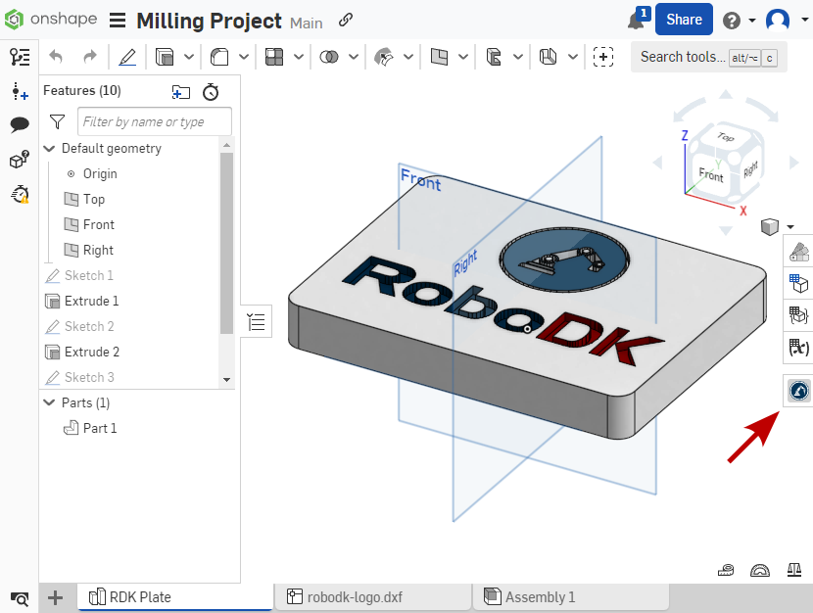This screenshot has height=613, width=813.
Task: Click the Main branch label
Action: point(307,22)
